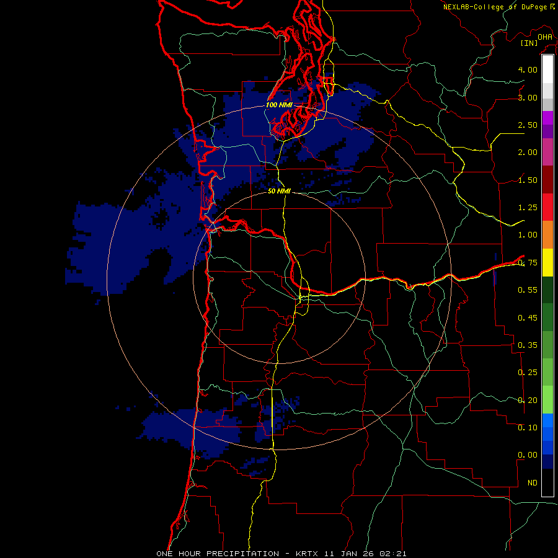Click the ND legend label
This screenshot has width=558, height=558.
[533, 483]
